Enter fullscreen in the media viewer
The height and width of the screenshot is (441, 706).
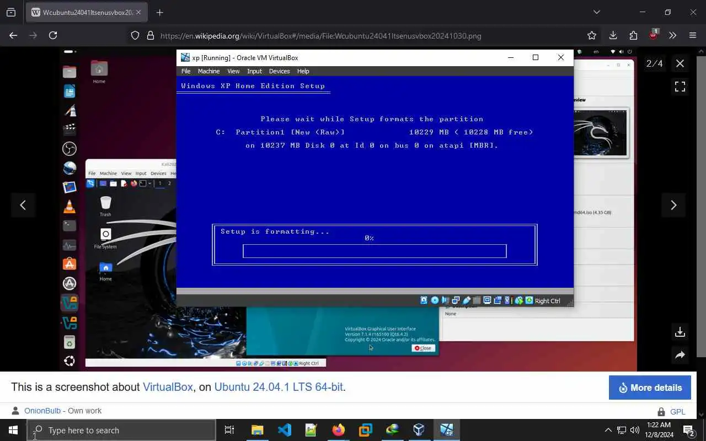coord(680,87)
